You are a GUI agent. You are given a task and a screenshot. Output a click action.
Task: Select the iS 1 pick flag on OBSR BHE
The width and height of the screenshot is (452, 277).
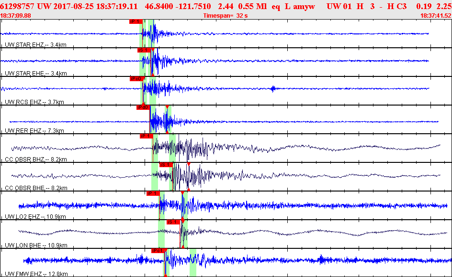(x=166, y=165)
